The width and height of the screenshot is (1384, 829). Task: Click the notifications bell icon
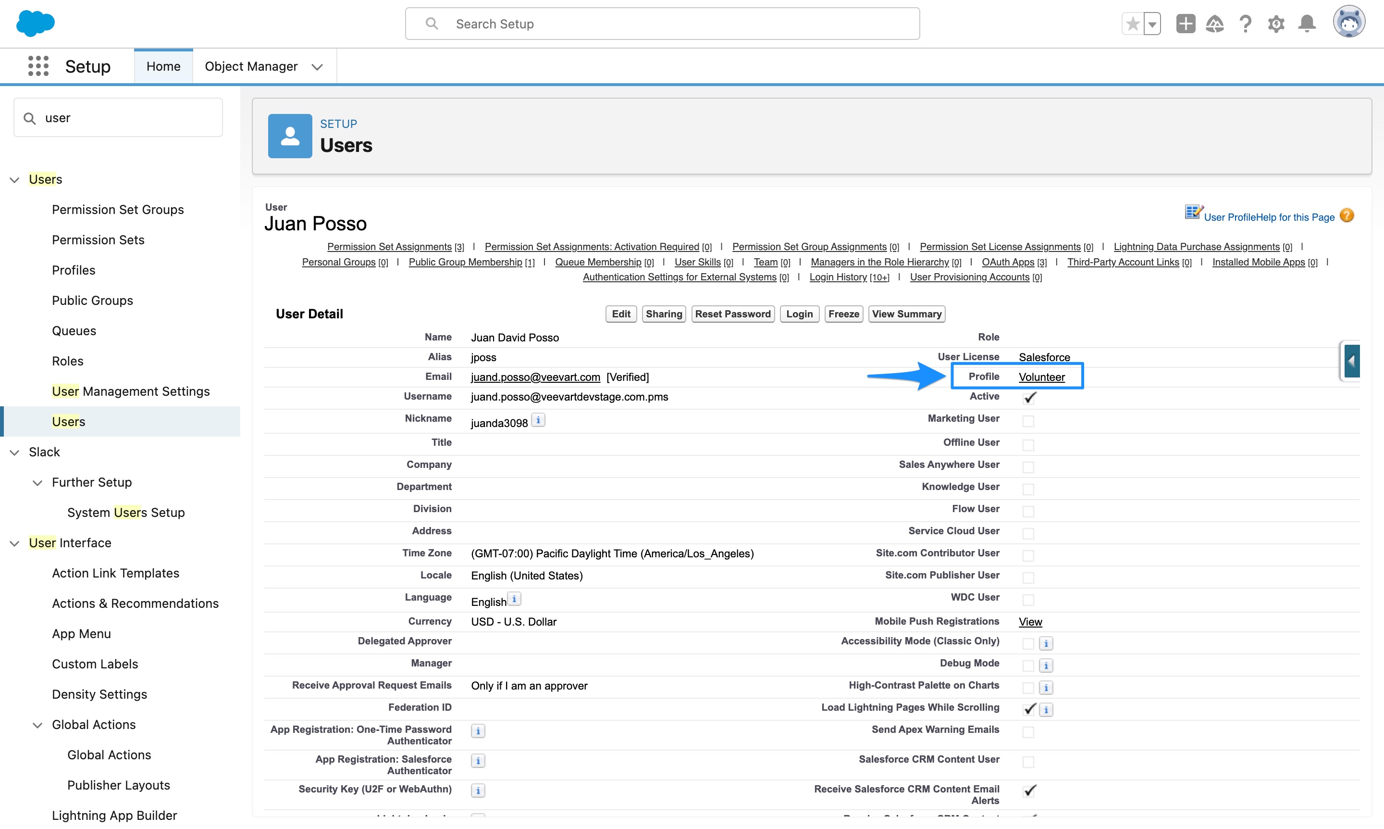[x=1307, y=24]
